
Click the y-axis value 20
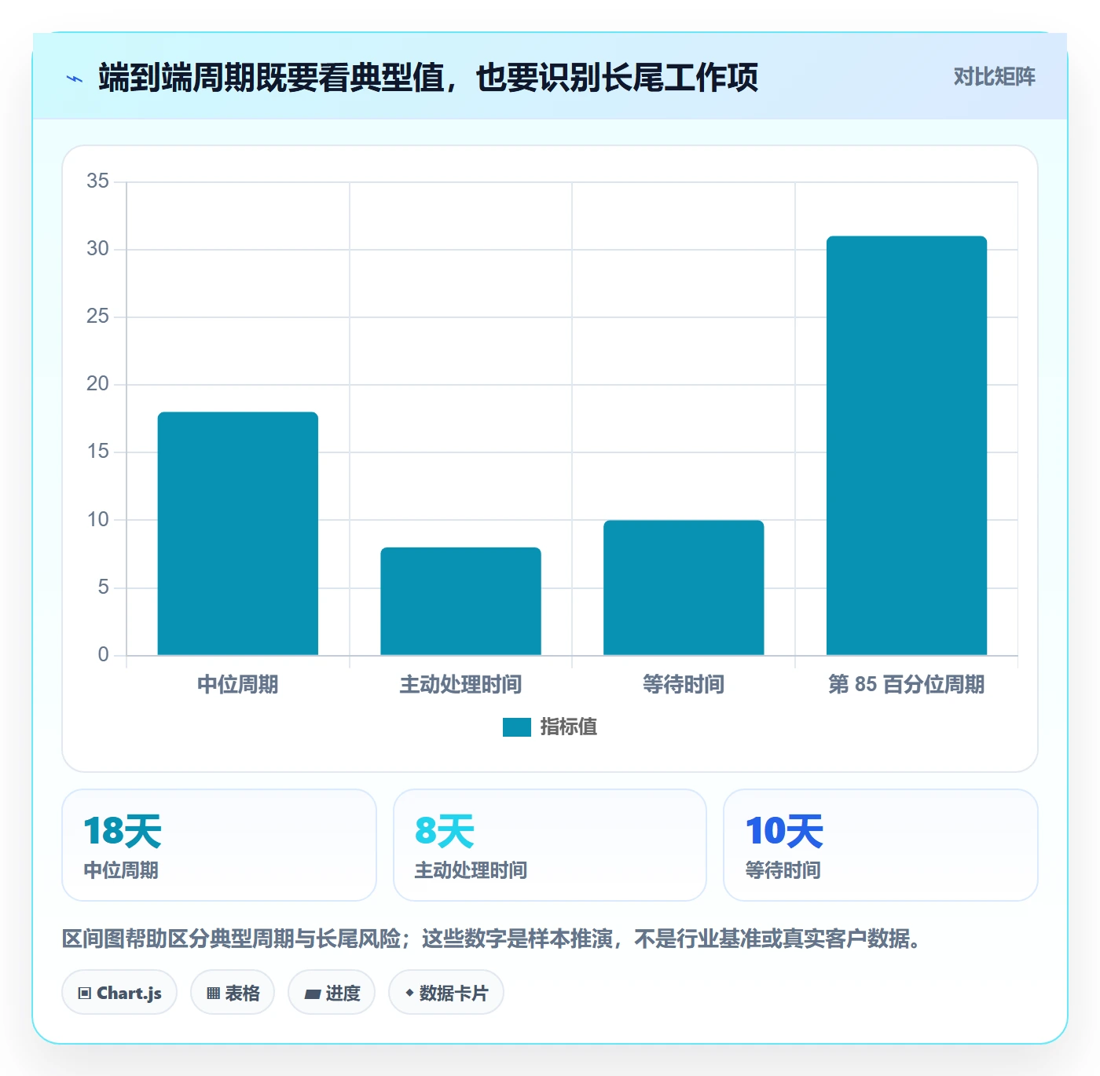[98, 384]
